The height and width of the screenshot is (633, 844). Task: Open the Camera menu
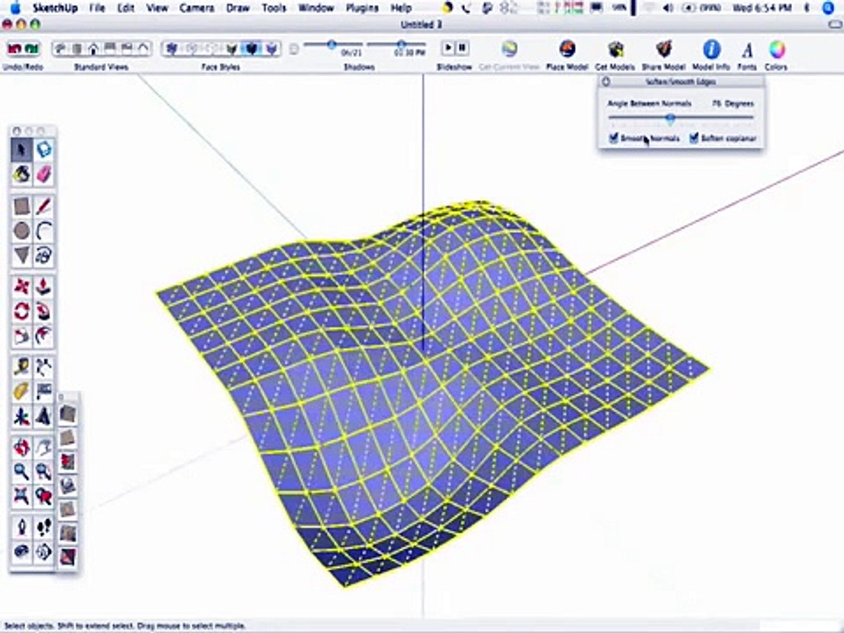[x=196, y=8]
